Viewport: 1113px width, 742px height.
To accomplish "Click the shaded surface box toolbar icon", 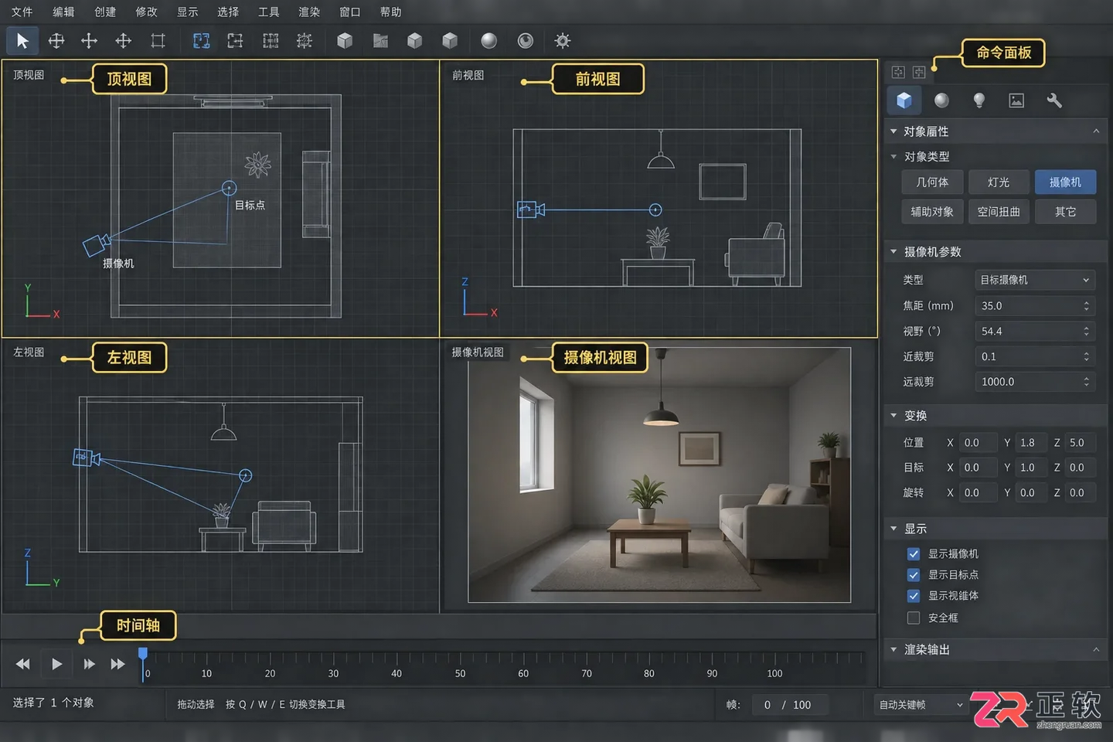I will point(380,41).
